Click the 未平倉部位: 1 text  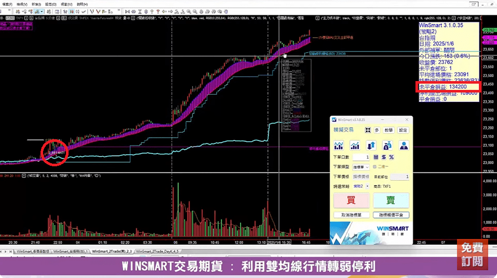pyautogui.click(x=436, y=69)
